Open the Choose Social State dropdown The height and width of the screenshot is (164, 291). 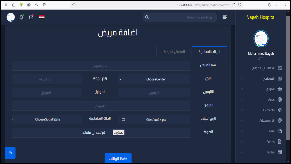click(x=47, y=119)
